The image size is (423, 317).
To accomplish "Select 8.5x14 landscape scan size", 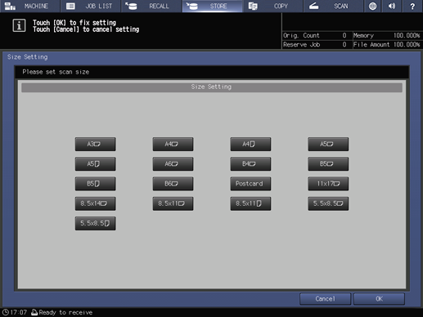I will pos(95,203).
